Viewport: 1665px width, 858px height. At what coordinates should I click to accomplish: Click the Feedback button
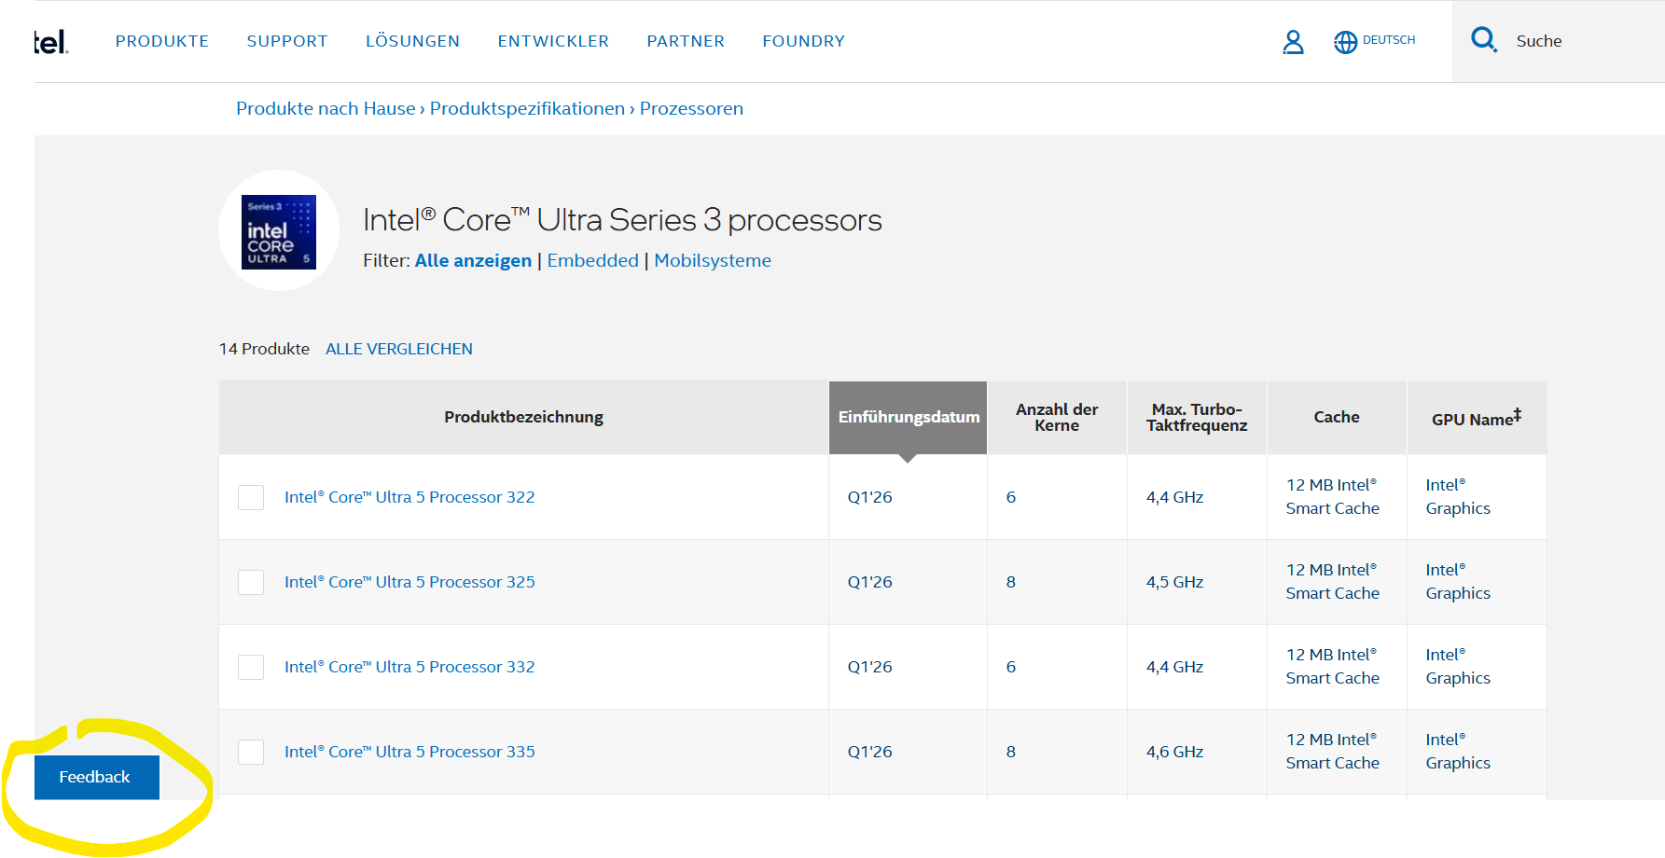tap(96, 777)
